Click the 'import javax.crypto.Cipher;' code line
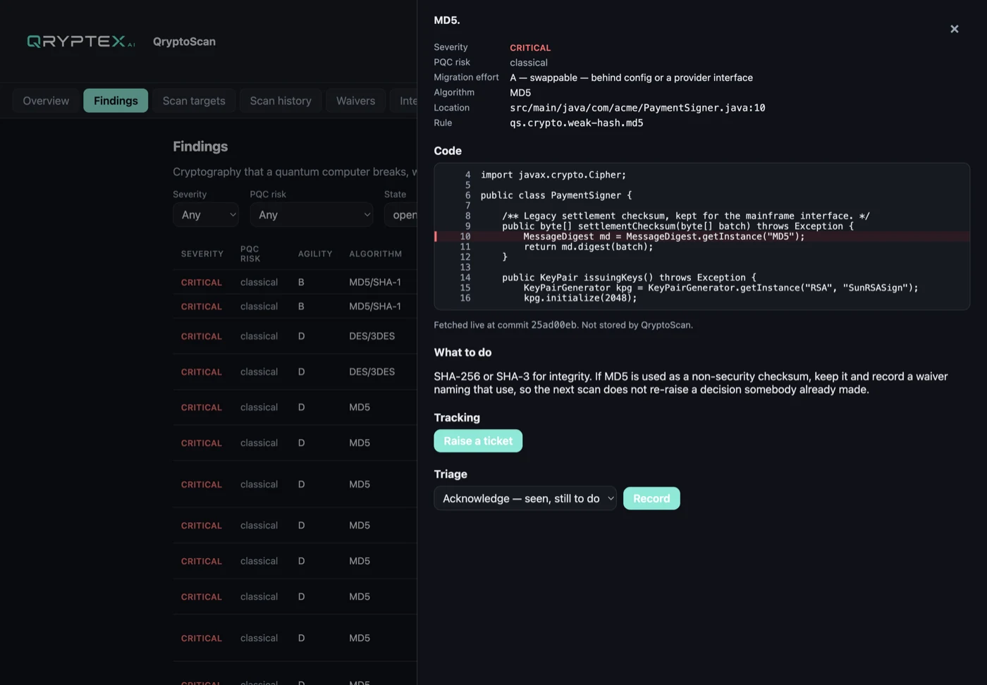This screenshot has height=685, width=987. 553,175
